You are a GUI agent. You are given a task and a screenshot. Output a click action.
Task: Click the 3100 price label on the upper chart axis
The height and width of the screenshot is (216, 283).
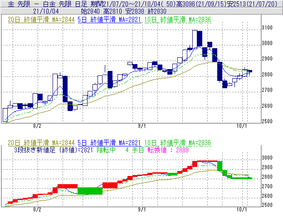point(267,28)
